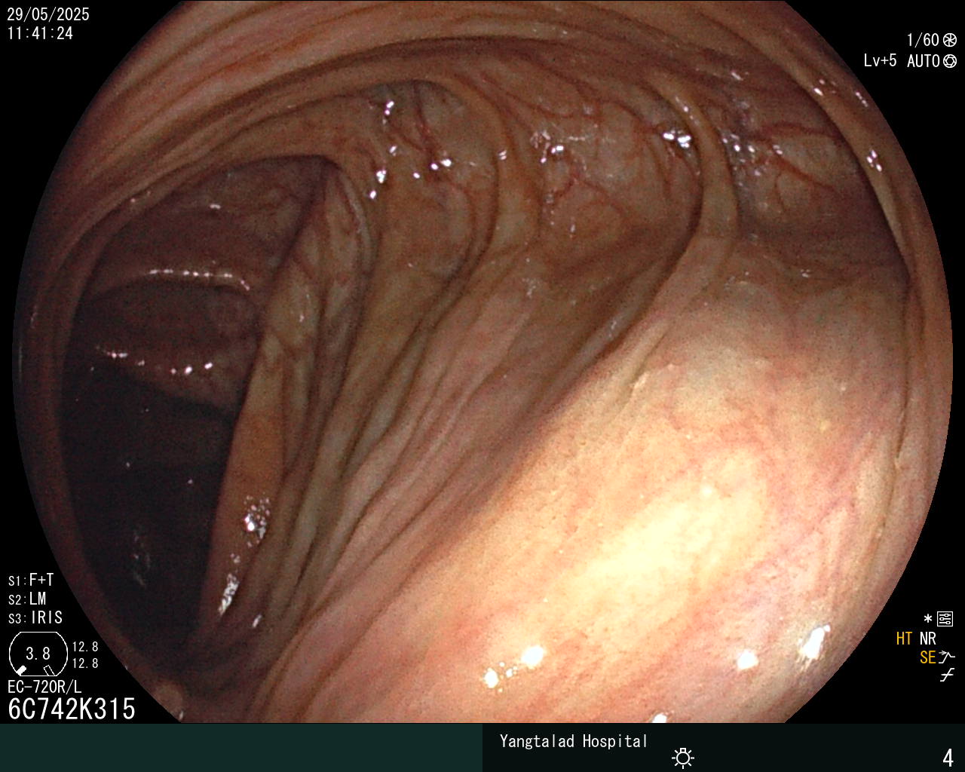
Task: Click the serial number 6C742K315
Action: pyautogui.click(x=72, y=709)
